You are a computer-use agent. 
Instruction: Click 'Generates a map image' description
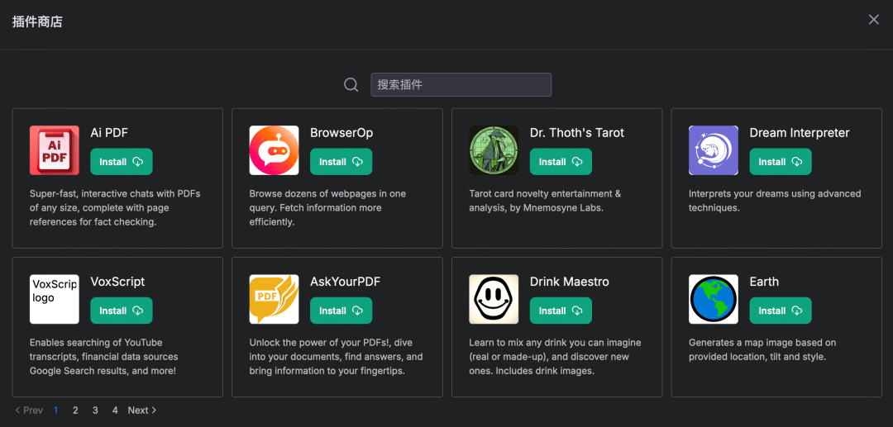coord(762,349)
